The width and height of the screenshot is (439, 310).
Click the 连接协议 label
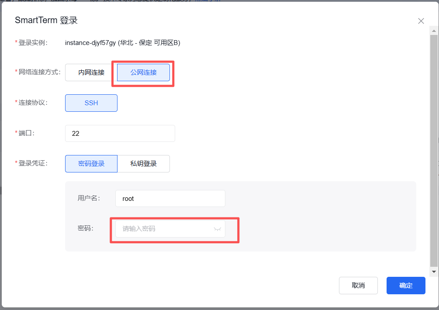point(33,103)
